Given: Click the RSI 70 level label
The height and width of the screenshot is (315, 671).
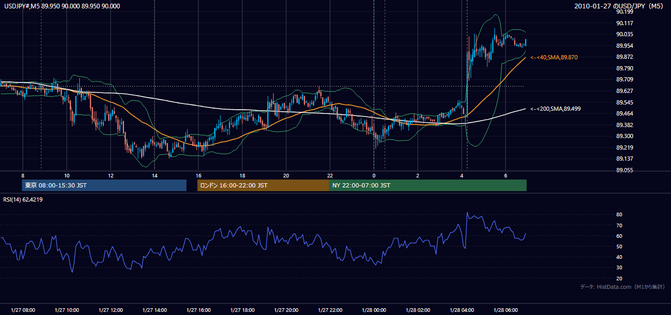Looking at the screenshot, I should [x=620, y=225].
